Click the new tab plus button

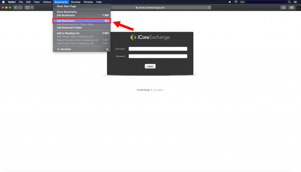pos(299,8)
